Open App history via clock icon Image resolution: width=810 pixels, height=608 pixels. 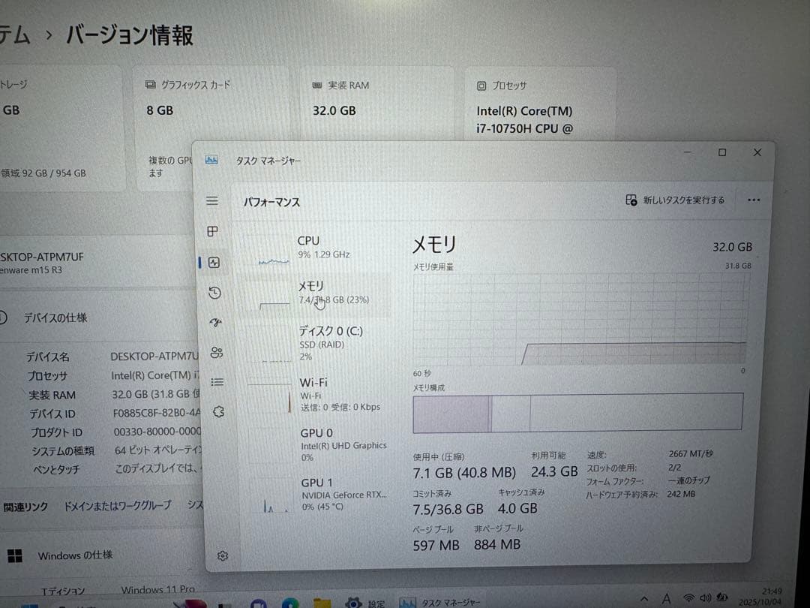coord(214,293)
